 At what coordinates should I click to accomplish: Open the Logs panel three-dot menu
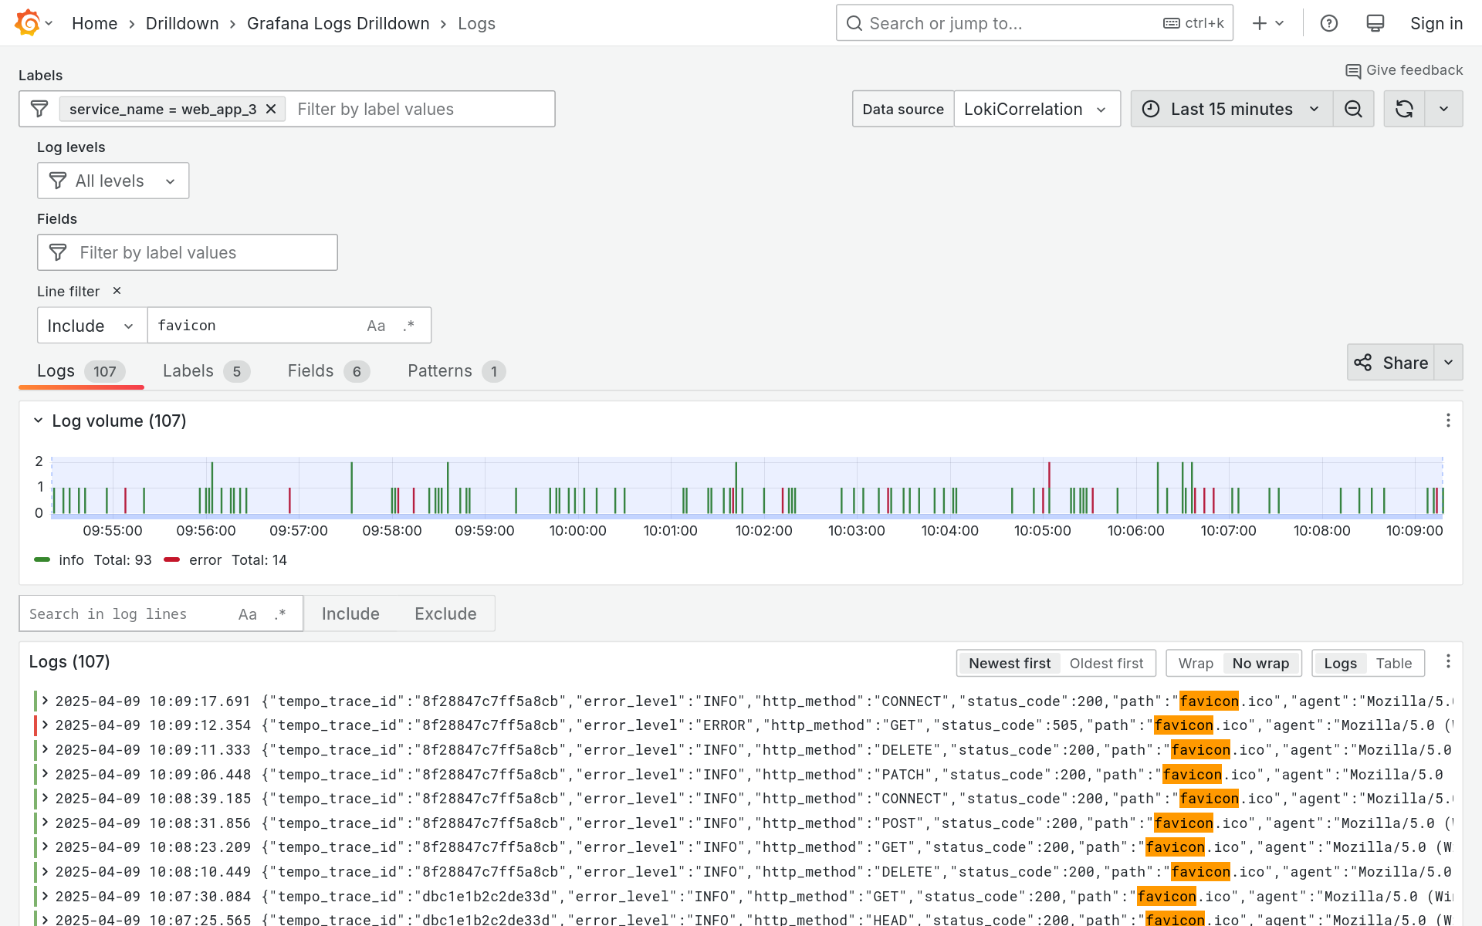[x=1448, y=661]
